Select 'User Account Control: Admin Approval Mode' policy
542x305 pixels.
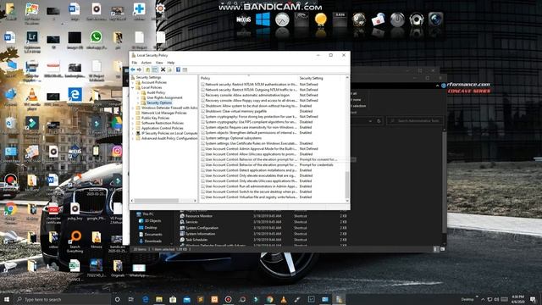251,149
